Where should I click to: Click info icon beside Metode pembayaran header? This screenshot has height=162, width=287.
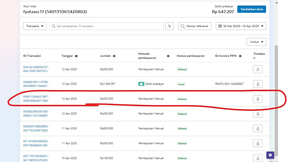click(x=168, y=56)
